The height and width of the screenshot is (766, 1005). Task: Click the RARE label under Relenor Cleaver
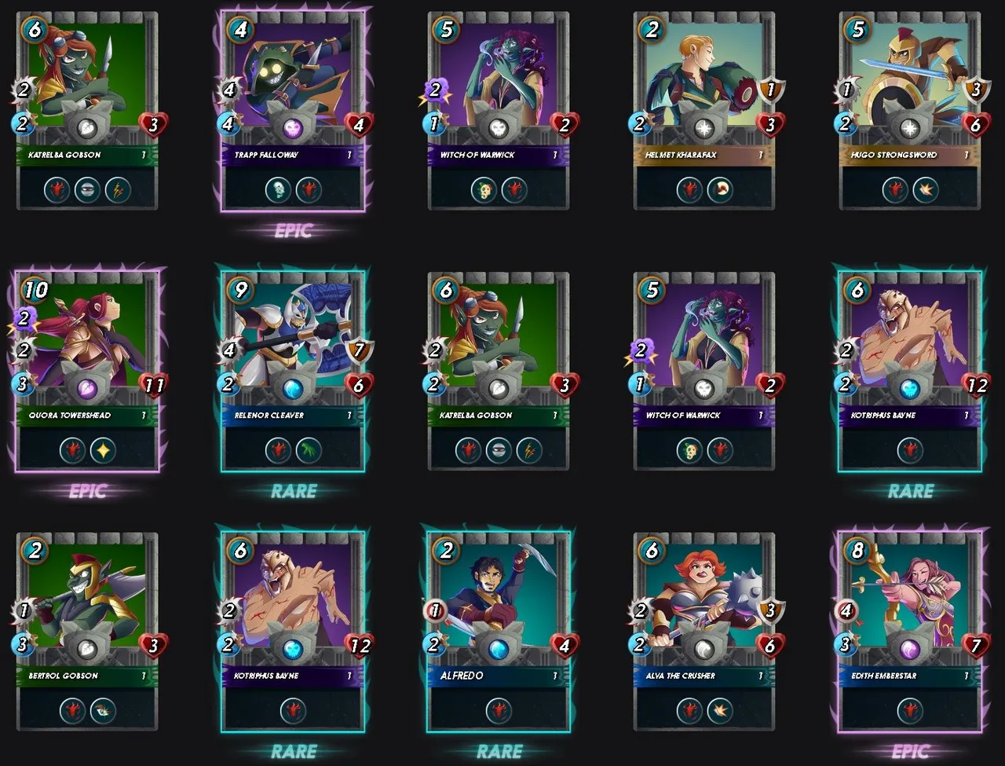pos(293,491)
